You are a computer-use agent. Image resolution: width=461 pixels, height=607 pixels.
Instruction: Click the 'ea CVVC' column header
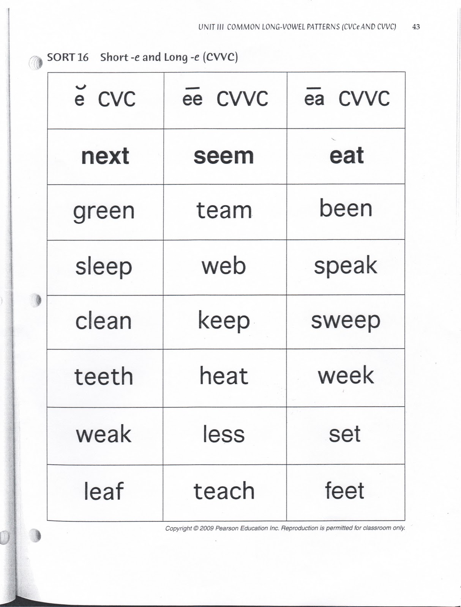coord(346,100)
